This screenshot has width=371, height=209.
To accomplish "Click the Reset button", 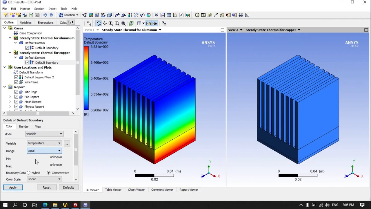I will [x=47, y=188].
